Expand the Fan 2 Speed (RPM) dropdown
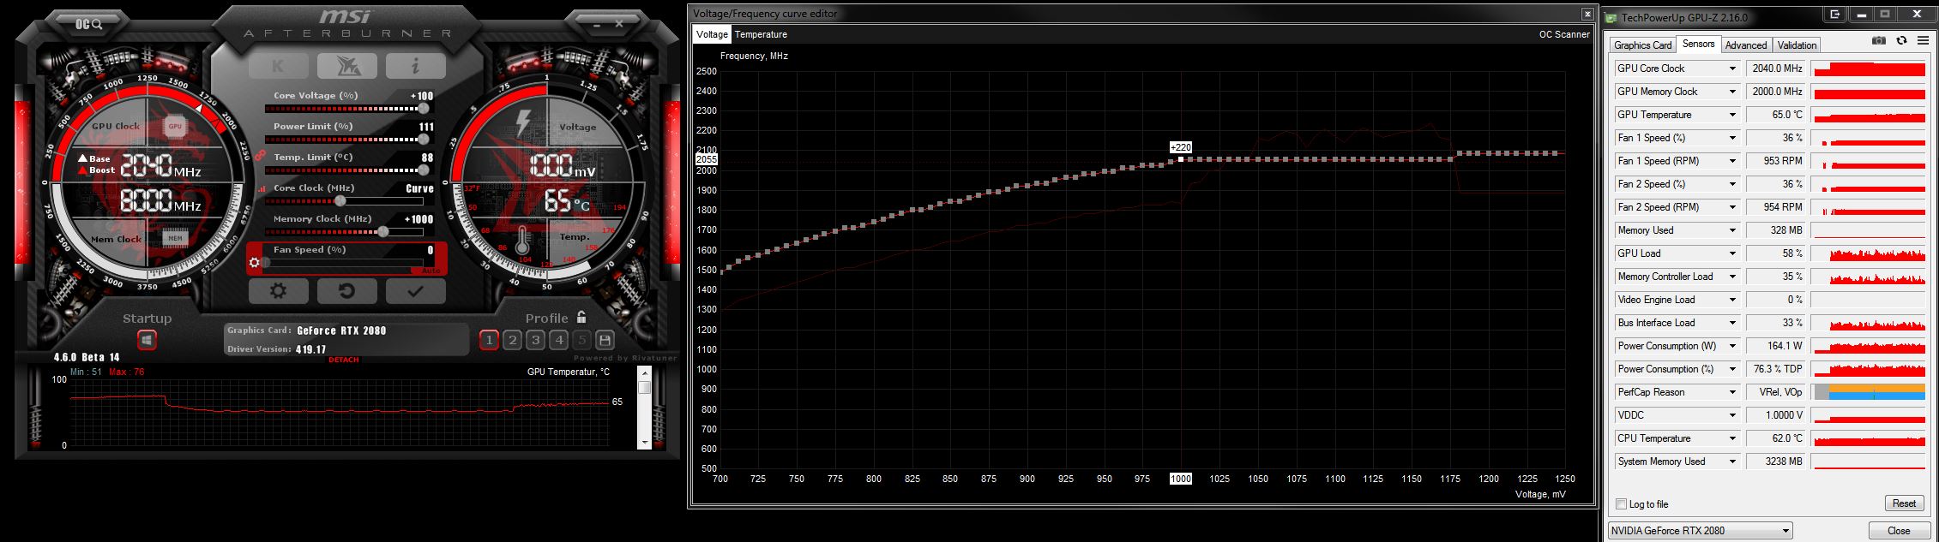 click(x=1732, y=207)
